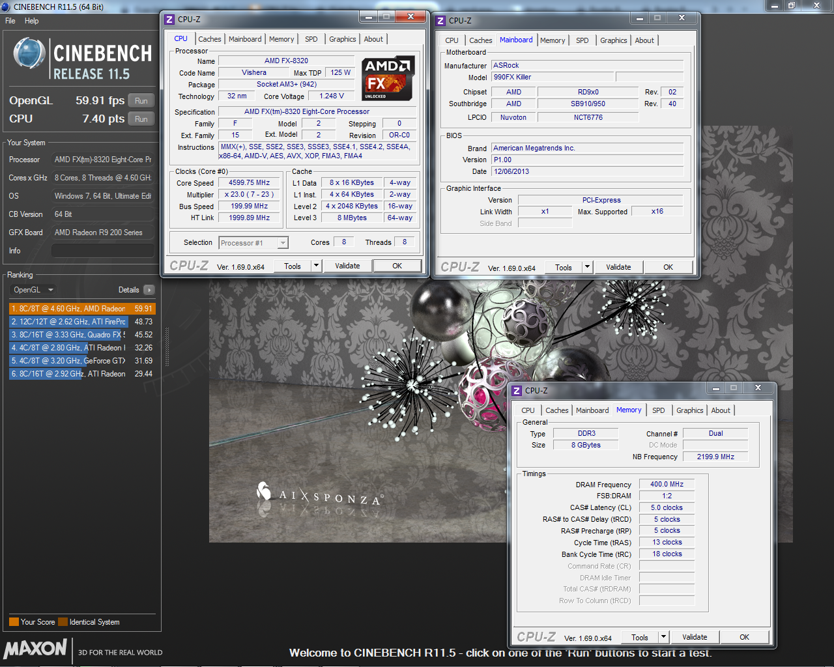This screenshot has height=667, width=834.
Task: Open Tools dropdown arrow in Memory window
Action: pos(663,637)
